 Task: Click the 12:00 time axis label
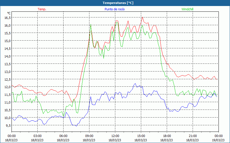pos(115,136)
